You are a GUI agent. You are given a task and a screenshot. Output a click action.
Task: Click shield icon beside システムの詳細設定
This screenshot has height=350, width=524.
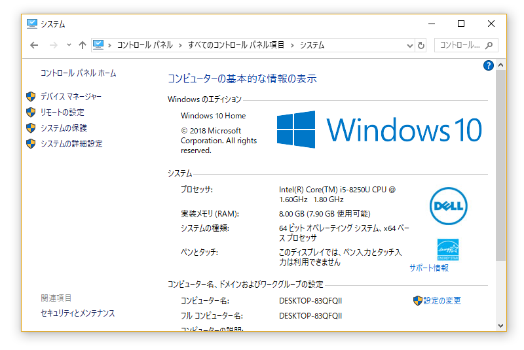pyautogui.click(x=31, y=144)
